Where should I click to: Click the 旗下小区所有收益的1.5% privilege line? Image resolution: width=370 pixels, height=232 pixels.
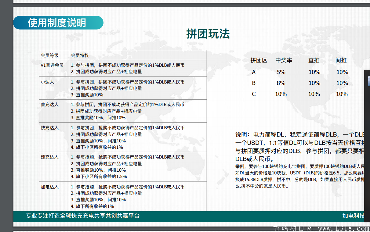[99, 177]
